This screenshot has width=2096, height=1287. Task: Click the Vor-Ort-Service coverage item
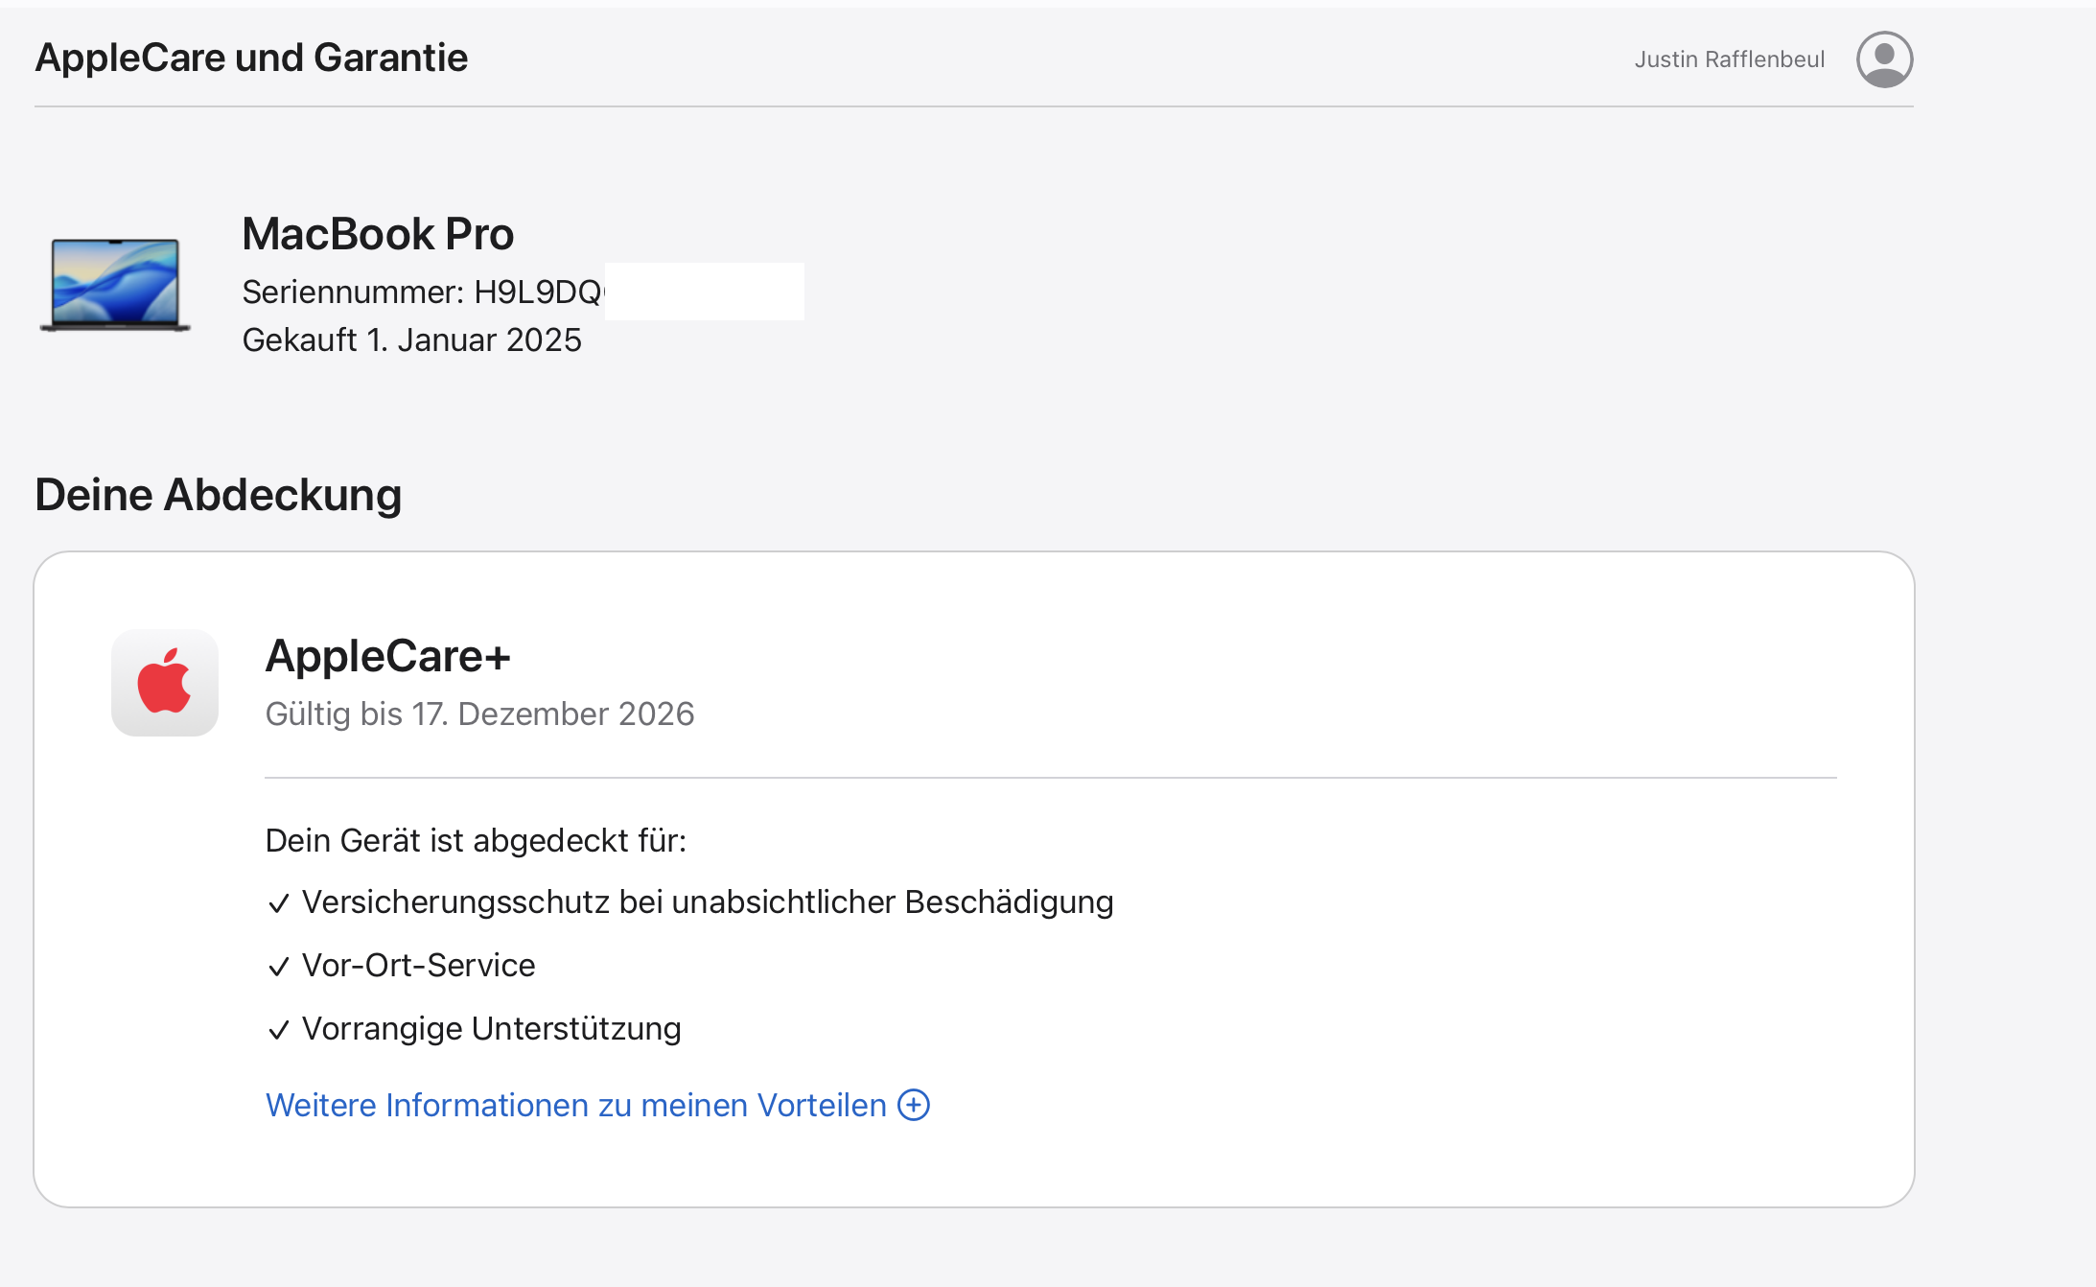pyautogui.click(x=418, y=965)
